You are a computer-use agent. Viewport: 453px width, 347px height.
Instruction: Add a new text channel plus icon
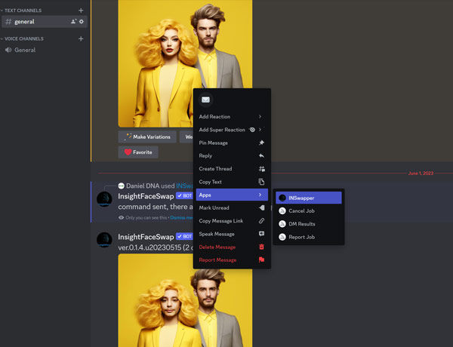pyautogui.click(x=81, y=11)
